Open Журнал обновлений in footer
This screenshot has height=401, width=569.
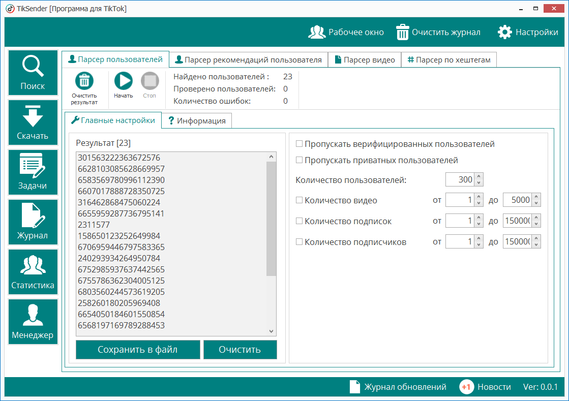[398, 387]
